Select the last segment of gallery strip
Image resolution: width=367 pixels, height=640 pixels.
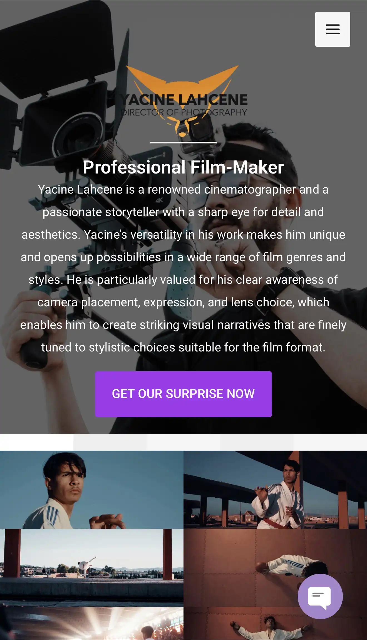(x=330, y=442)
